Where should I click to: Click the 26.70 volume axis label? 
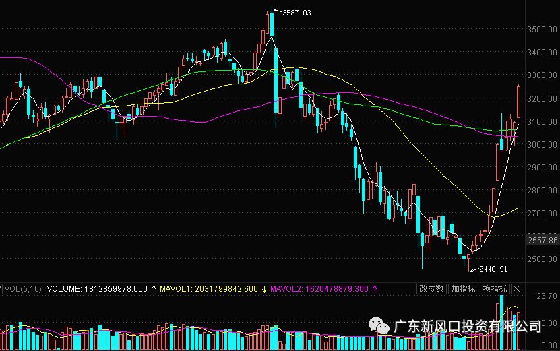(x=547, y=296)
